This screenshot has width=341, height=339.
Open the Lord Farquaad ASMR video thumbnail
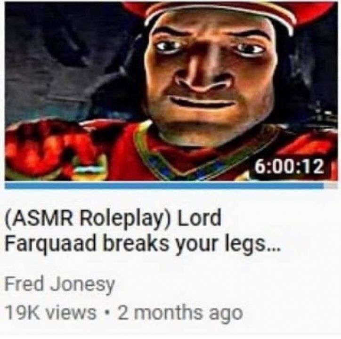click(x=171, y=91)
